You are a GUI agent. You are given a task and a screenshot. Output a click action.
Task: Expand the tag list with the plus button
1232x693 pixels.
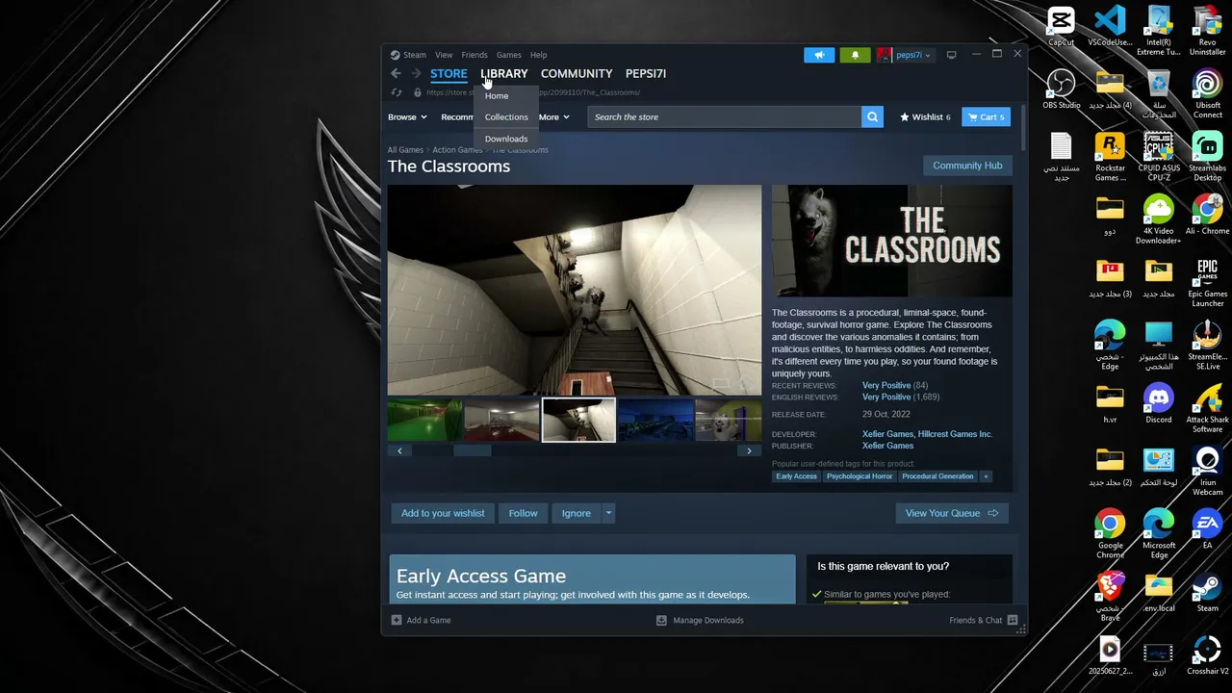[986, 476]
